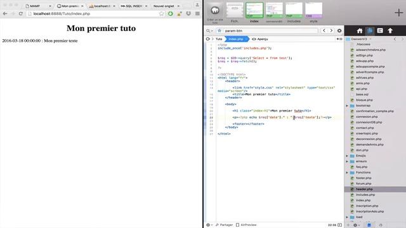Expand the bootstrap folder
406x228 pixels.
point(347,106)
